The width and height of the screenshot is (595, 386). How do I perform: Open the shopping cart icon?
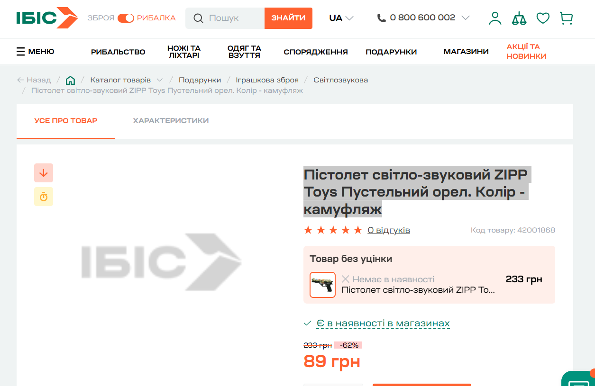[x=566, y=18]
